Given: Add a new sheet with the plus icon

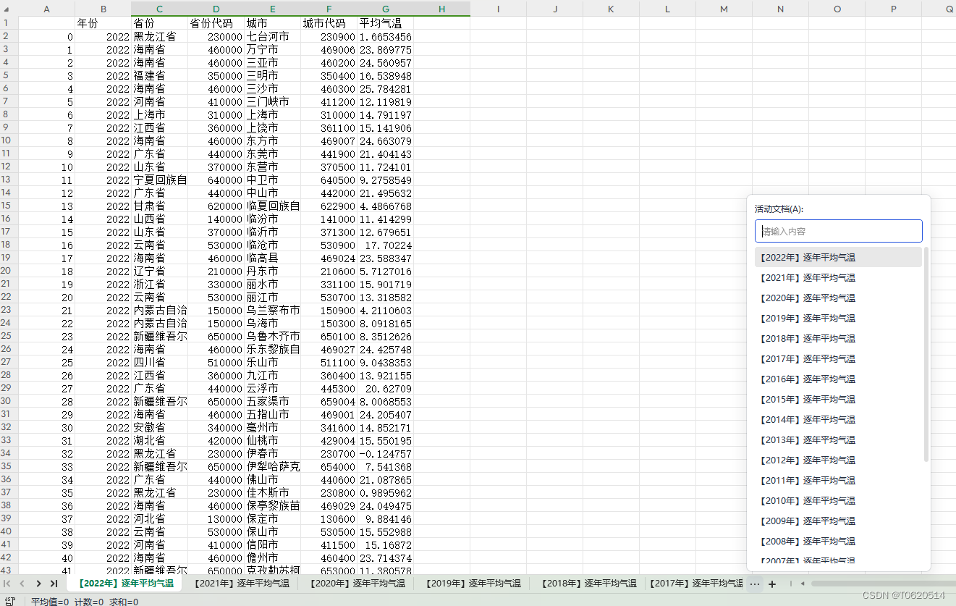Looking at the screenshot, I should click(772, 584).
